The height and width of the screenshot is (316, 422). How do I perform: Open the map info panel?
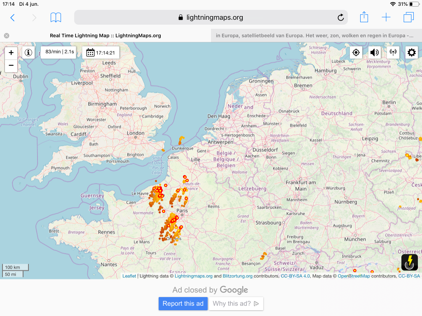pos(28,52)
